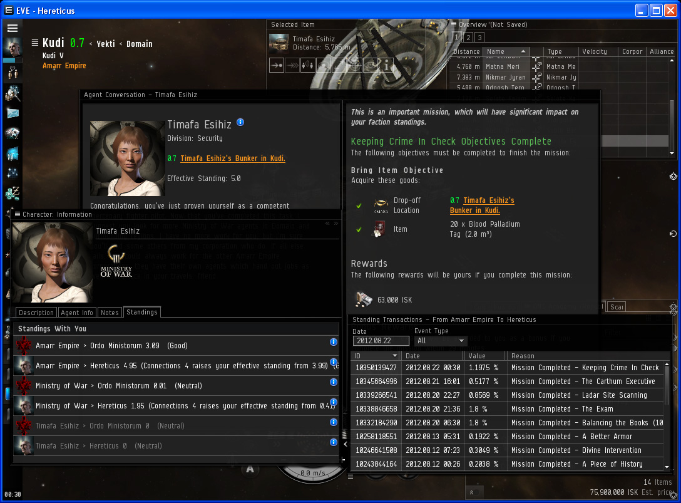This screenshot has height=503, width=681.
Task: Select the Standings tab
Action: pyautogui.click(x=142, y=312)
